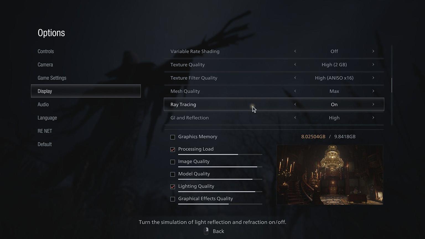This screenshot has height=239, width=425.
Task: Click the castle hall preview thumbnail
Action: (x=330, y=175)
